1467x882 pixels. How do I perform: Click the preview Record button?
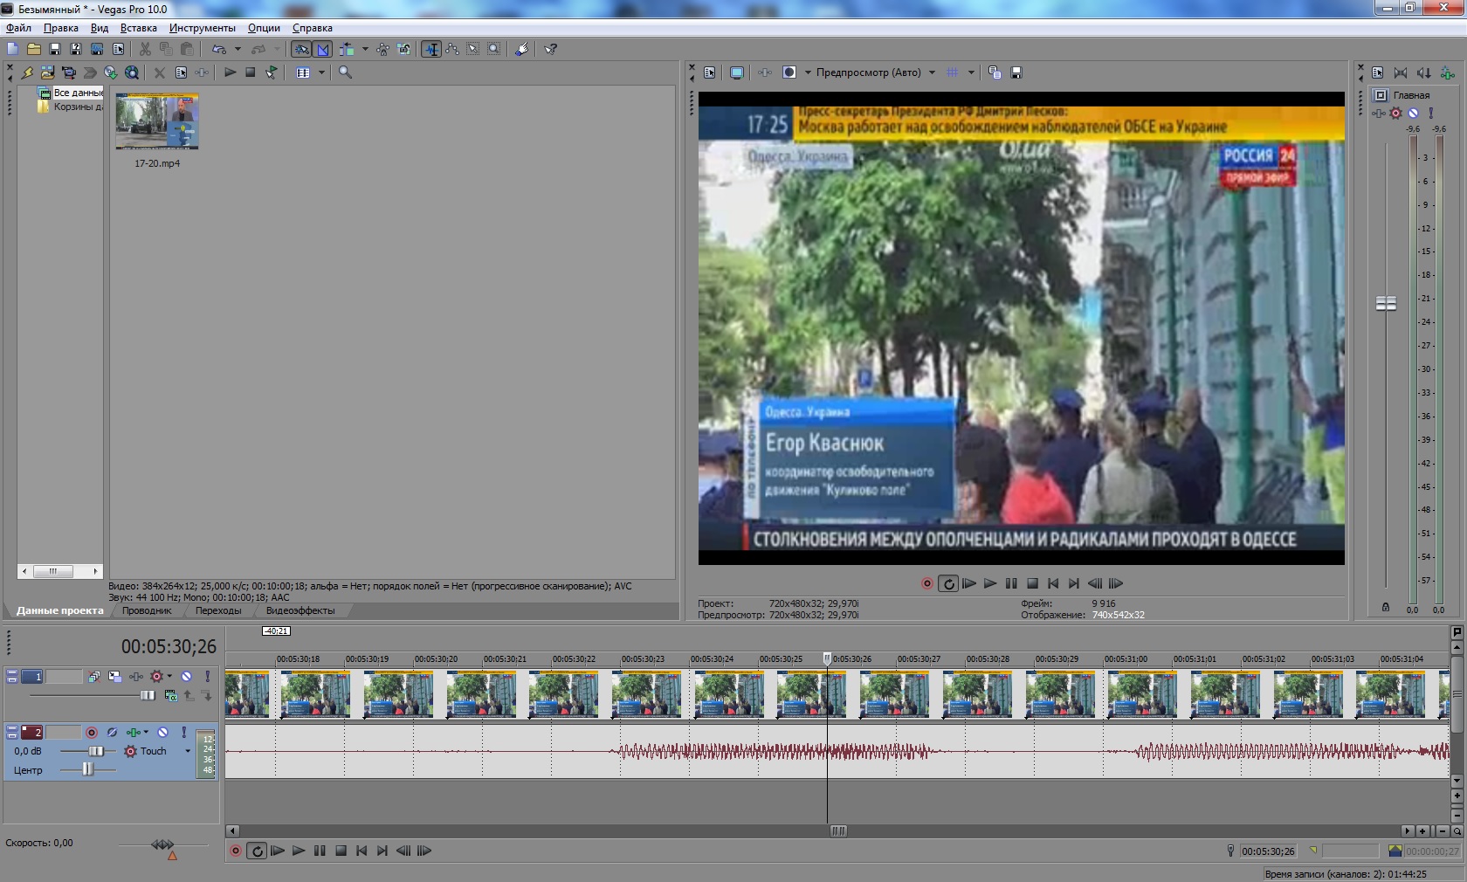pos(927,583)
